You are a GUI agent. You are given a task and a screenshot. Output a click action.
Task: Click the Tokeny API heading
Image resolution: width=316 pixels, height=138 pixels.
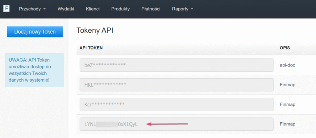(x=95, y=30)
